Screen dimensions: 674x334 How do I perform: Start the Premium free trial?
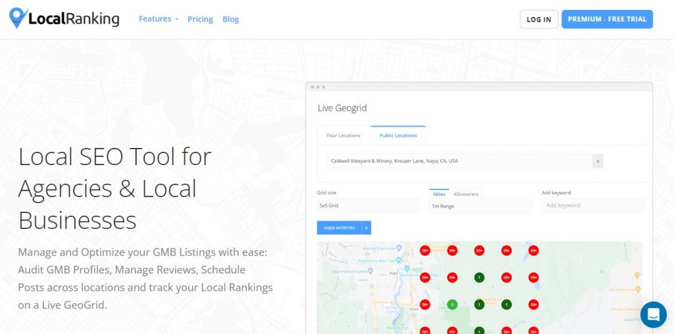point(606,19)
